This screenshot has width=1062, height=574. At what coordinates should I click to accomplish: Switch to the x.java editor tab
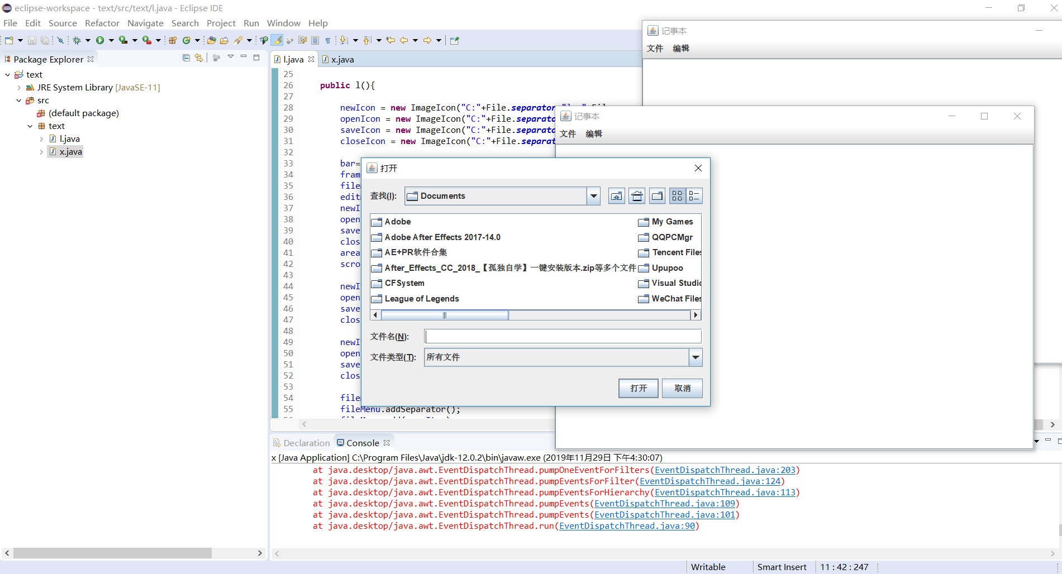(x=341, y=60)
